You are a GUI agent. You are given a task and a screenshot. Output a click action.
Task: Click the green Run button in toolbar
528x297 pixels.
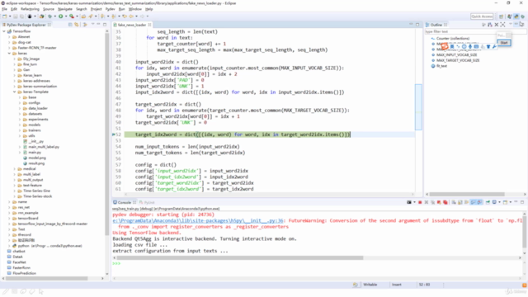coord(60,16)
